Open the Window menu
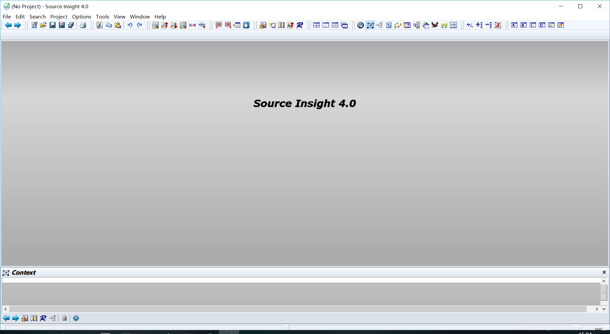Screen dimensions: 610x334 pyautogui.click(x=140, y=17)
